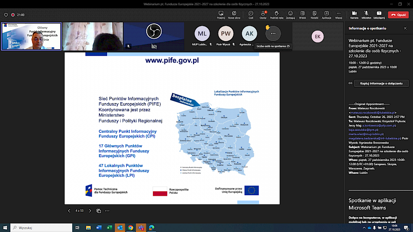Image resolution: width=413 pixels, height=232 pixels.
Task: Select the EK participant avatar
Action: click(x=317, y=37)
